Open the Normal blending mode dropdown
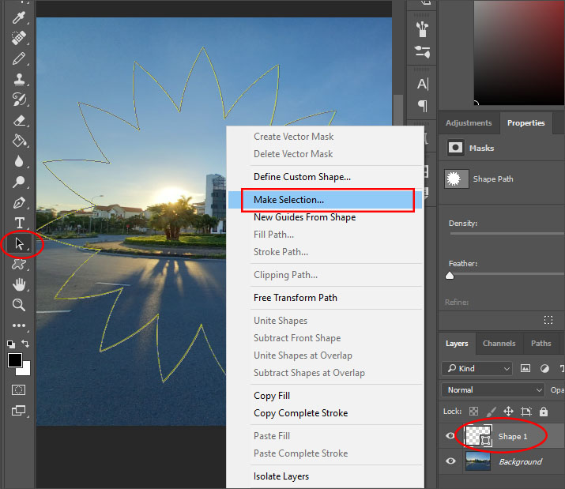This screenshot has width=565, height=489. [x=492, y=390]
